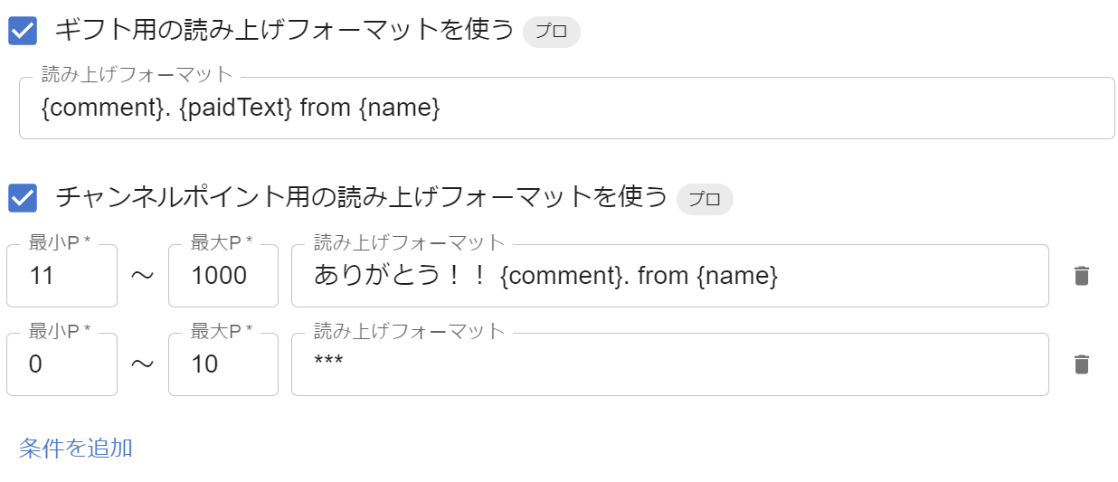Click the 最大P* floating label above the 1000 field
Image resolution: width=1118 pixels, height=482 pixels.
[221, 242]
